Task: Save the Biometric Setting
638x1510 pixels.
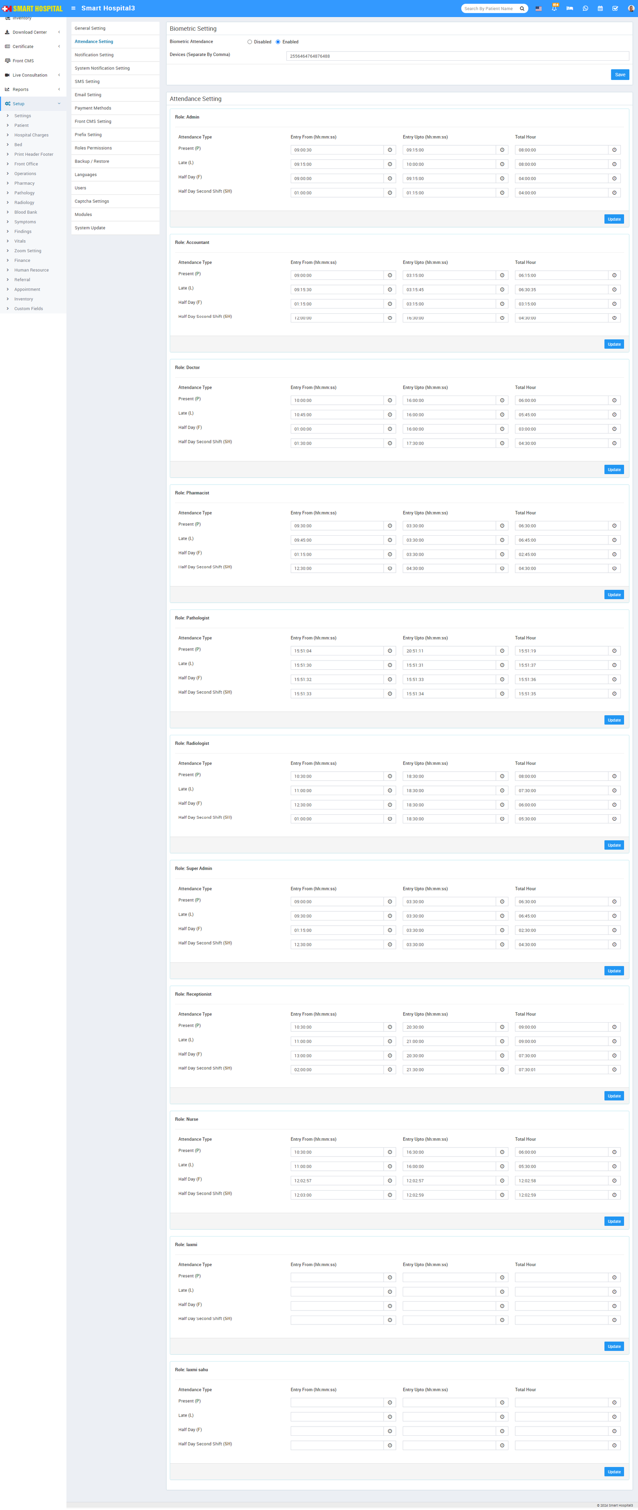Action: tap(620, 75)
